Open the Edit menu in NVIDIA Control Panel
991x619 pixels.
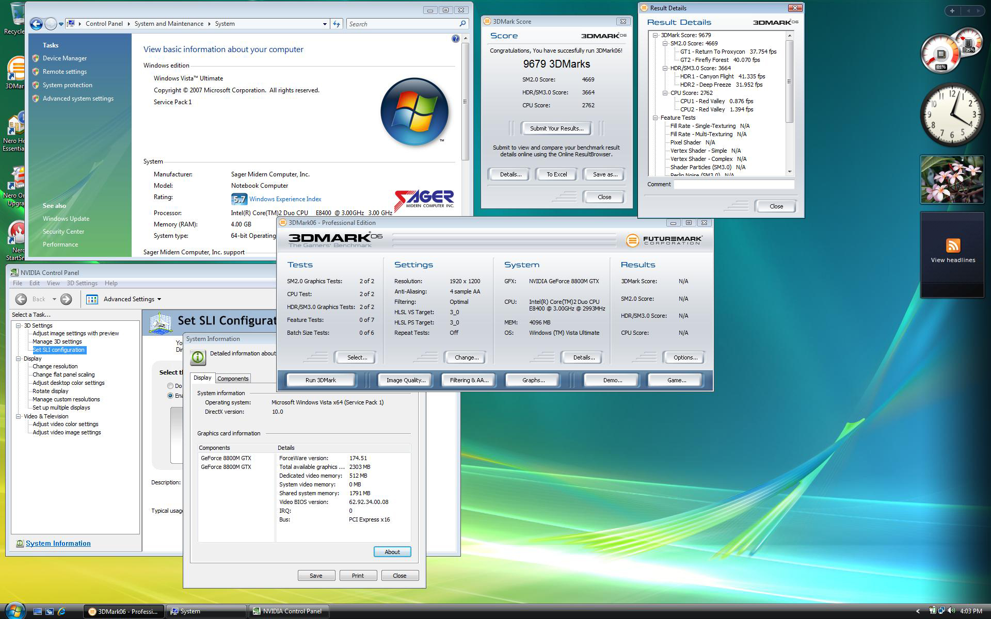click(35, 283)
